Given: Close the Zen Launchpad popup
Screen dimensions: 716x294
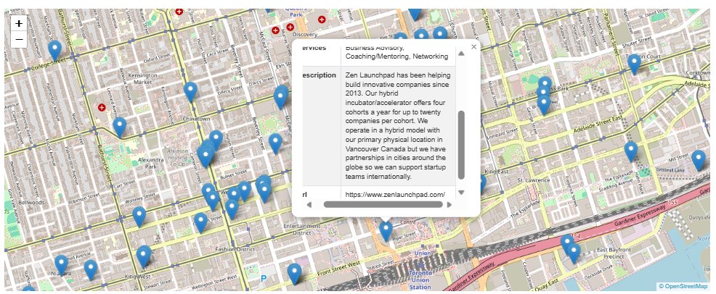Looking at the screenshot, I should [x=473, y=46].
